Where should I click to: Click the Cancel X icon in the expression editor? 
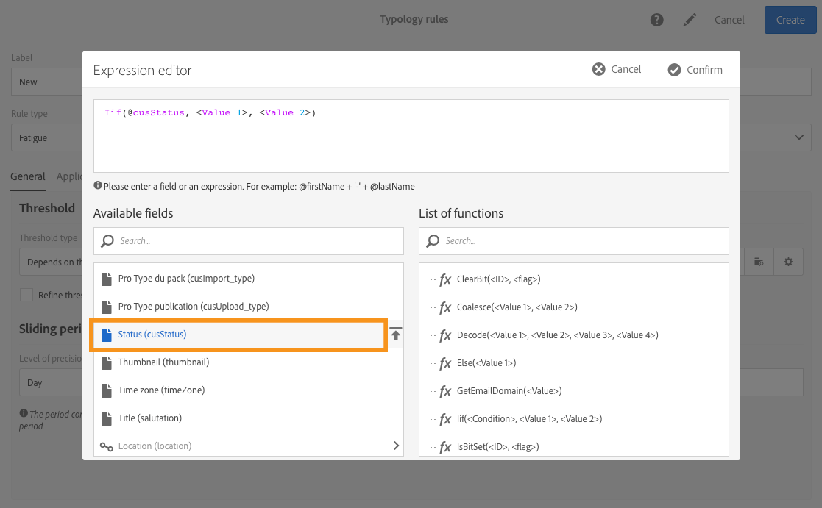(599, 69)
